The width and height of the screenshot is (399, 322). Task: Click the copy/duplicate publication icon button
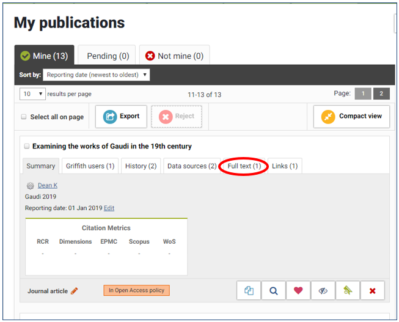[x=249, y=291]
